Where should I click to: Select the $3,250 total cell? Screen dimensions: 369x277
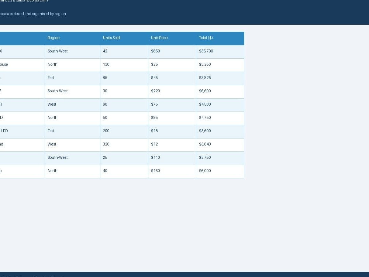pos(220,65)
